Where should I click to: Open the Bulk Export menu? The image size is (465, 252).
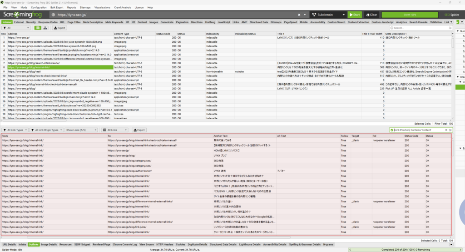click(x=56, y=8)
